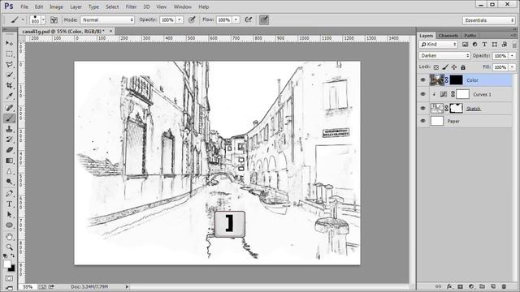Screen dimensions: 520x292
Task: Select the Brush tool in toolbox
Action: [9, 118]
